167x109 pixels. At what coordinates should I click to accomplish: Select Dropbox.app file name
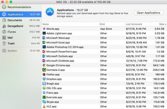tap(54, 79)
